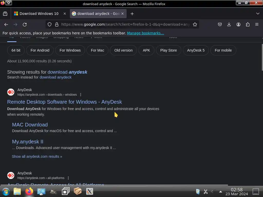Select the download anydeck Google tab

pyautogui.click(x=98, y=14)
